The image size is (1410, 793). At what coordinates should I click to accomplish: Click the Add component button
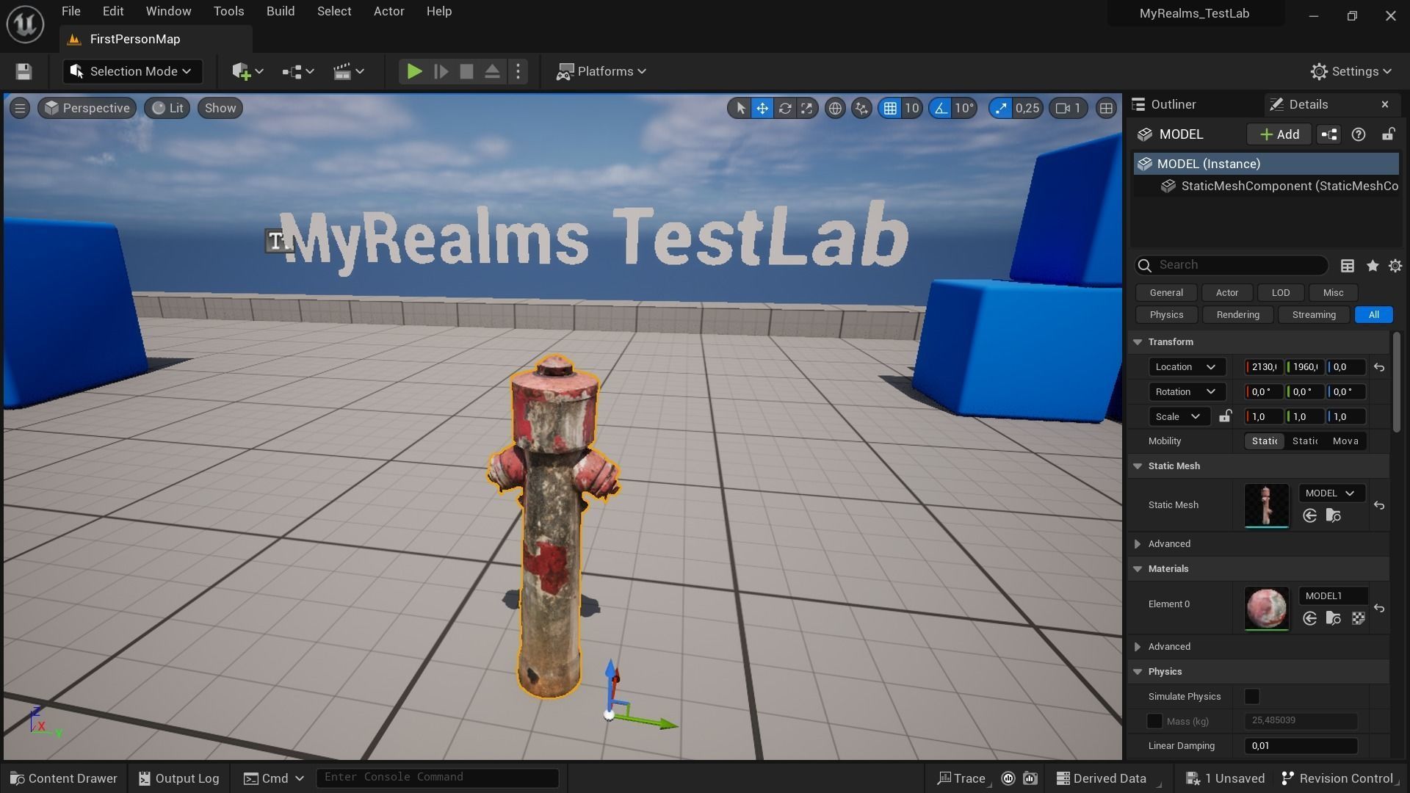pyautogui.click(x=1279, y=134)
